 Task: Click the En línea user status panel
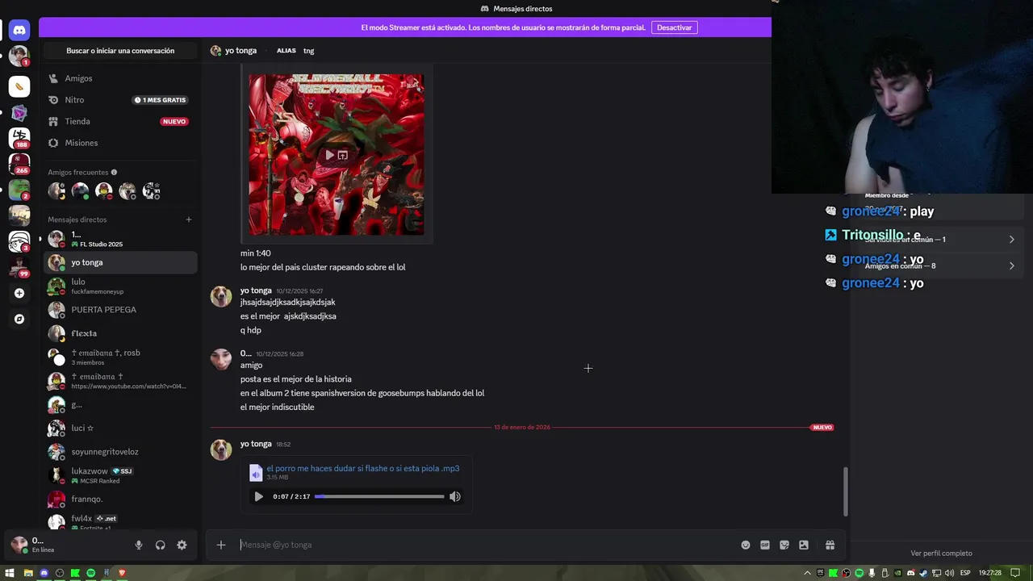tap(69, 545)
